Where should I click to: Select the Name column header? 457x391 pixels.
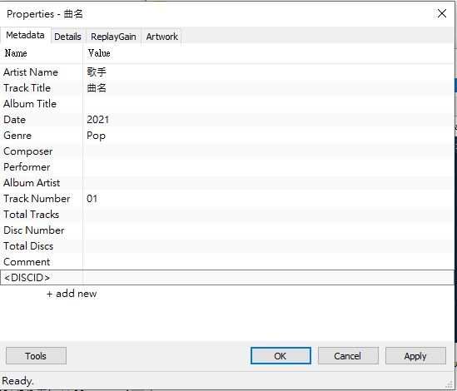pos(42,53)
